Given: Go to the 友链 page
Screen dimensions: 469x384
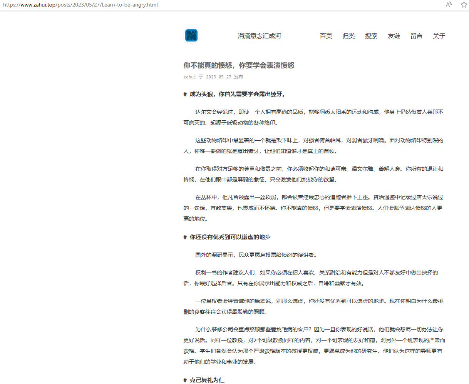Looking at the screenshot, I should [394, 36].
